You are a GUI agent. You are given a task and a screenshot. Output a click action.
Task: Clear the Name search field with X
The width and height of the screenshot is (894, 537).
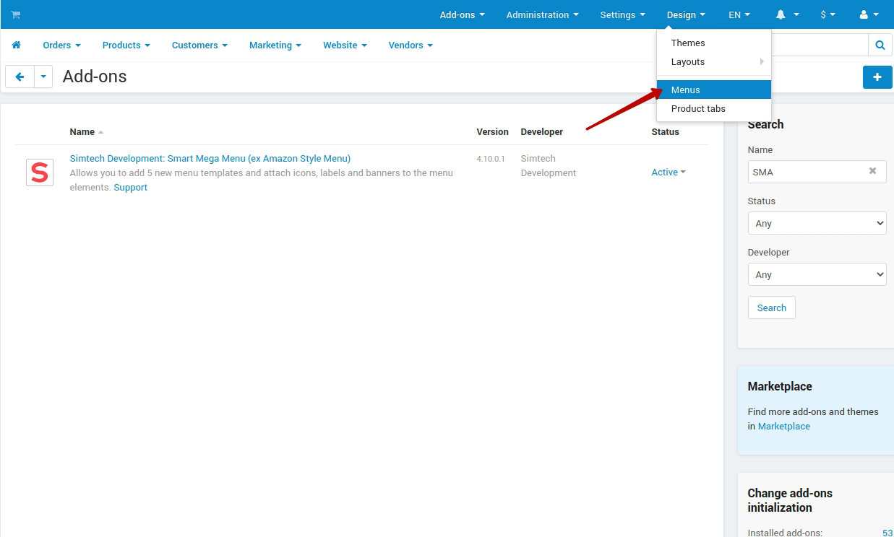872,171
